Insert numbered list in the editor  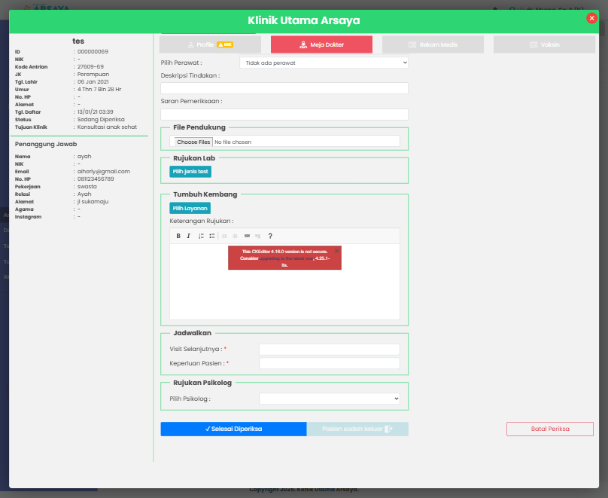click(x=201, y=236)
